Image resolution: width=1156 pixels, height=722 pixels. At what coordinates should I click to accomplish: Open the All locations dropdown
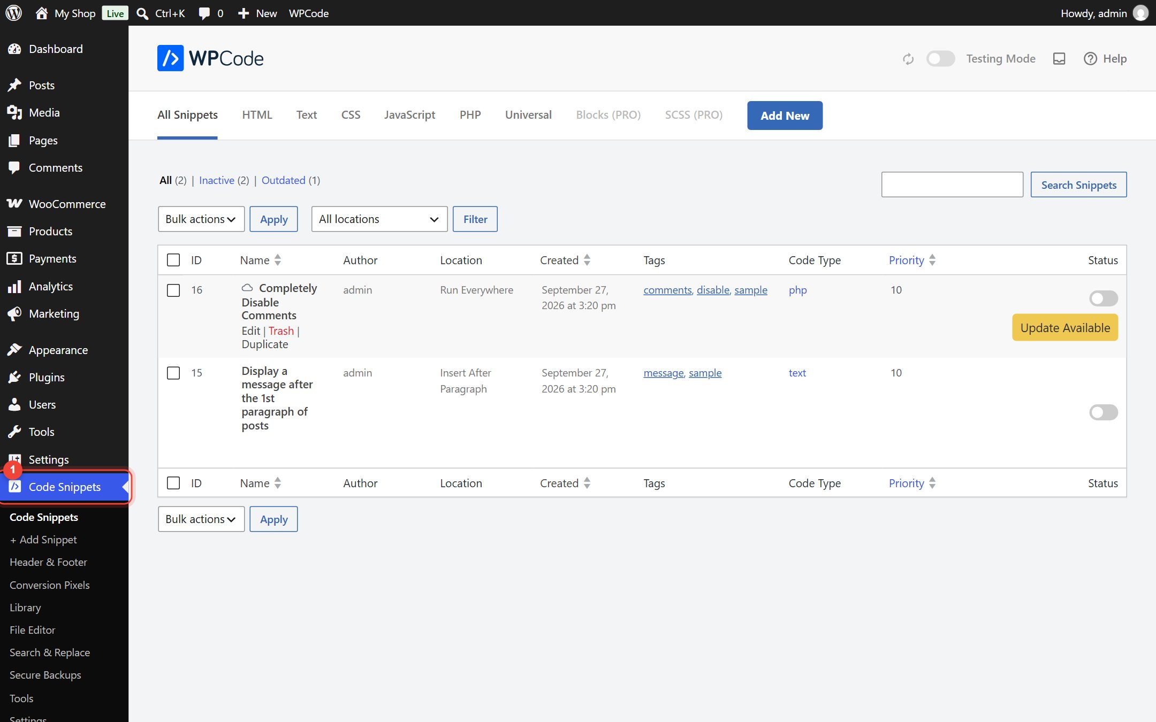(379, 219)
